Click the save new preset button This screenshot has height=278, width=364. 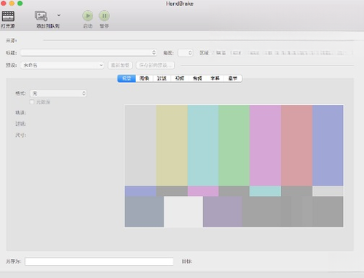tap(155, 65)
